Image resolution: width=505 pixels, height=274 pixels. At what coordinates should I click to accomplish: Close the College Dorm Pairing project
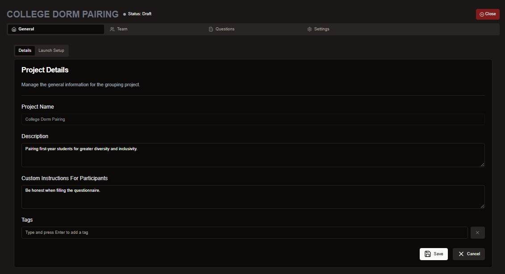488,14
